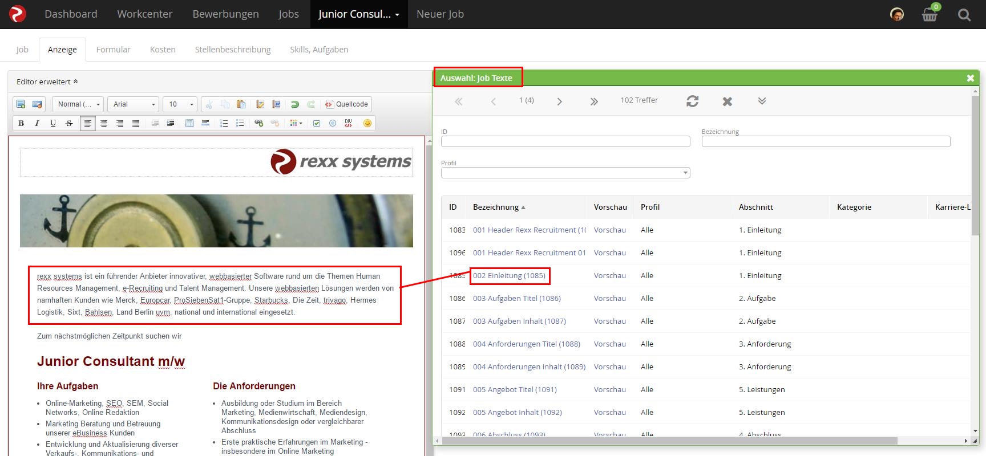The width and height of the screenshot is (986, 456).
Task: Select '004 Anforderungen Inhalt (1089)' entry
Action: 529,367
